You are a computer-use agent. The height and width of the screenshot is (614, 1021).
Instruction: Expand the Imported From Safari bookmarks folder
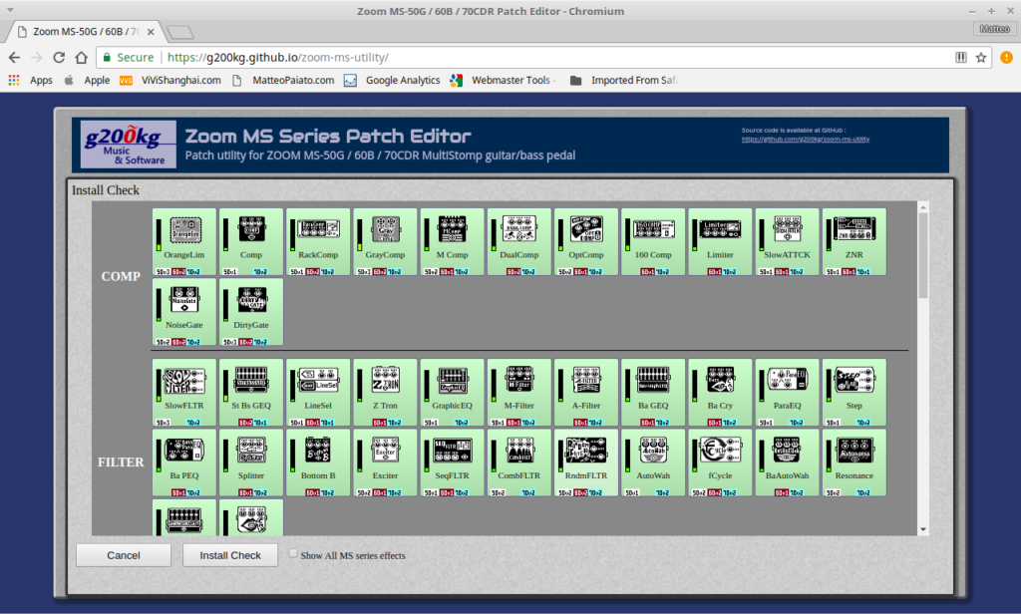pyautogui.click(x=624, y=80)
